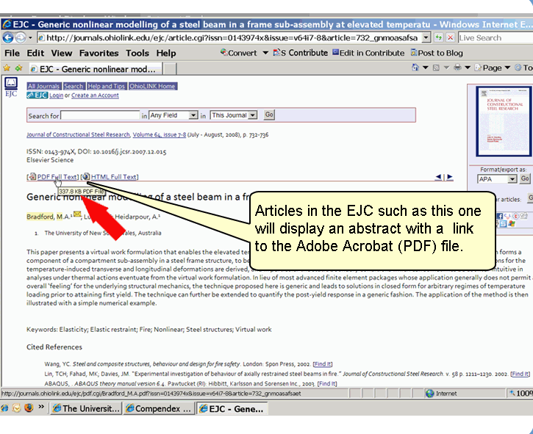
Task: Go to previous article using left arrow
Action: pos(439,177)
